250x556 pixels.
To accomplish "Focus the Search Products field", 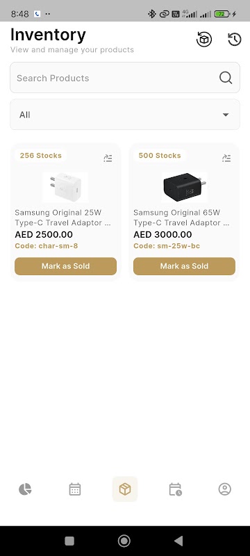I will point(125,78).
